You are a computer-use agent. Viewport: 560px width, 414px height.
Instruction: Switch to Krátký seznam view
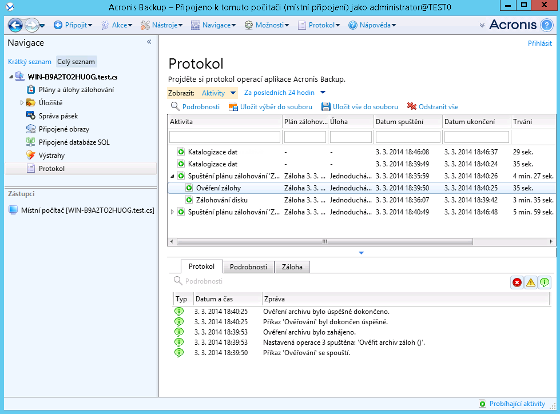pos(30,62)
